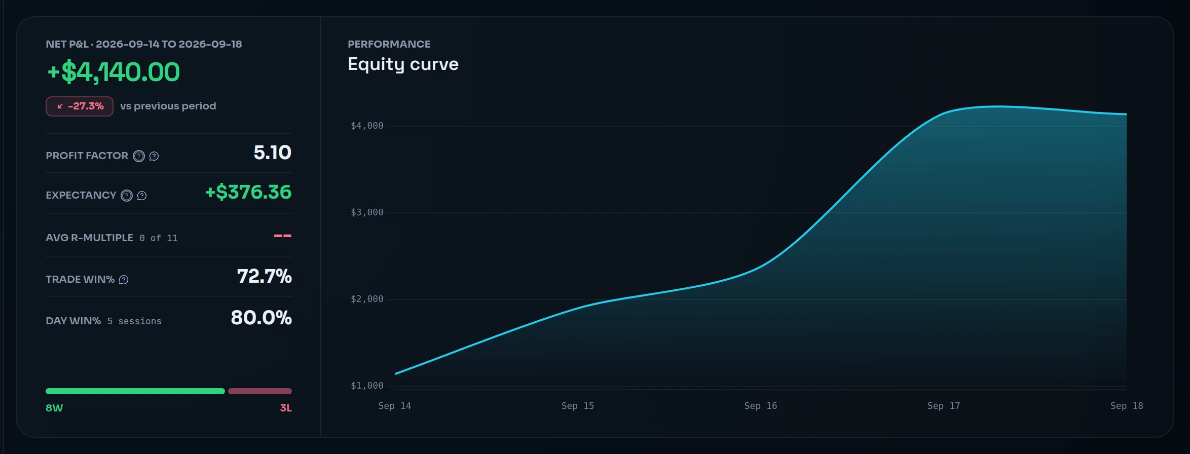Click the +$4,140.00 net P&L value

[114, 72]
